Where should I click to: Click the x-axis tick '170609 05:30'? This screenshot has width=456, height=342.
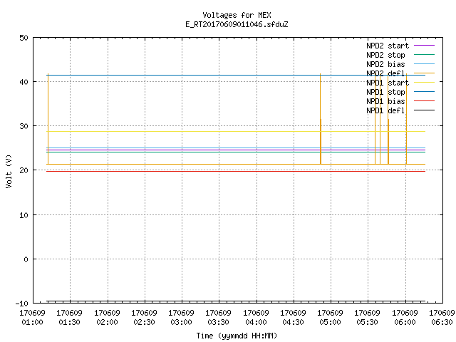(368, 318)
